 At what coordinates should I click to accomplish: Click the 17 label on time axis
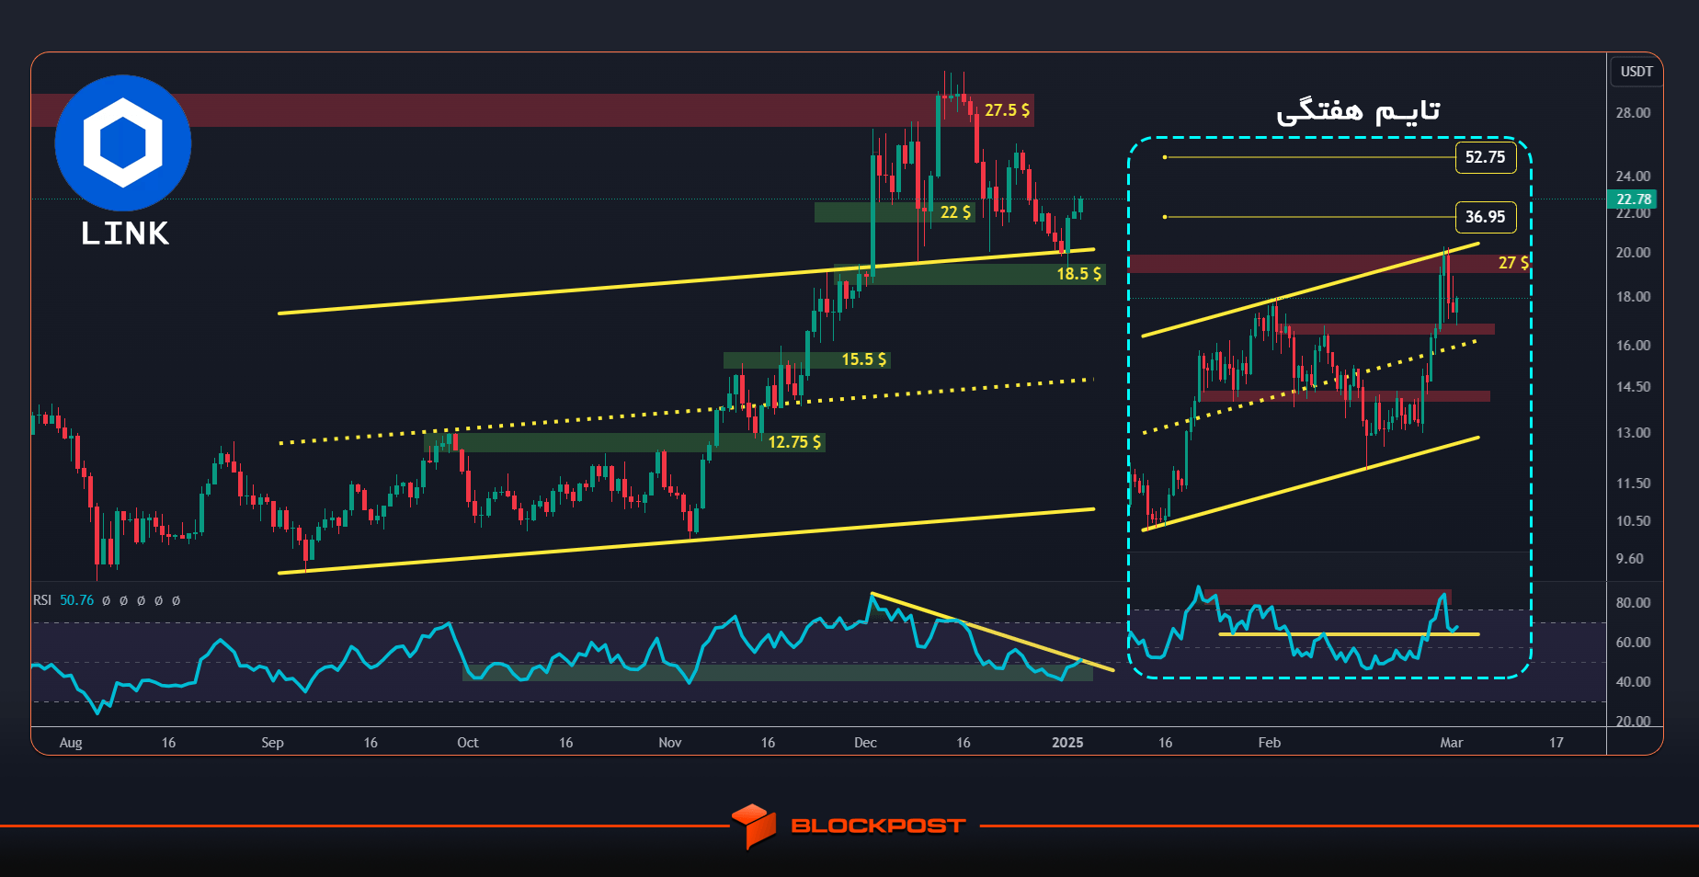click(1556, 743)
